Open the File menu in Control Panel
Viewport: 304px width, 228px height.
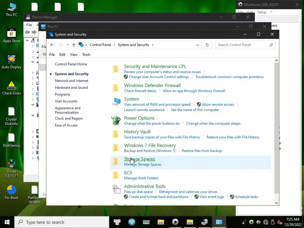(52, 55)
